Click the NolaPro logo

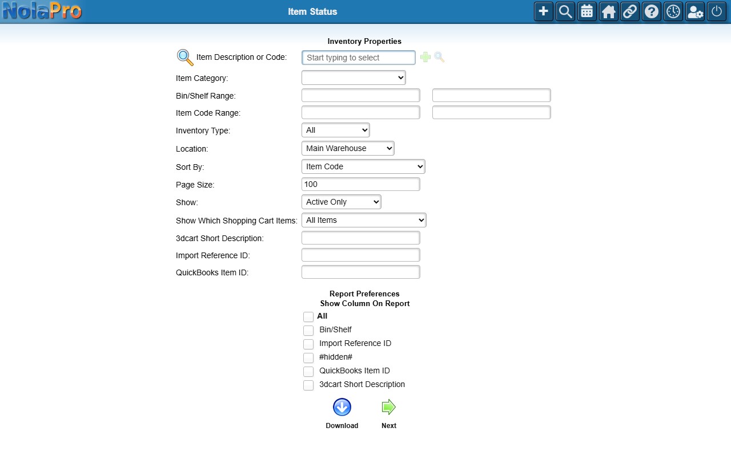click(x=42, y=11)
